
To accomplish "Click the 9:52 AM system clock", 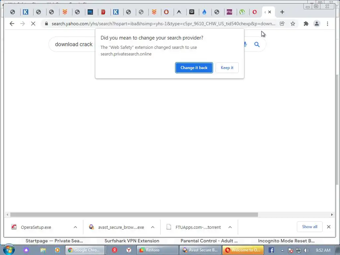I will pyautogui.click(x=323, y=250).
